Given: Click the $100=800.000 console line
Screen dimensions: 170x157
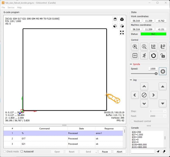Looking at the screenshot, I should [x=139, y=145].
